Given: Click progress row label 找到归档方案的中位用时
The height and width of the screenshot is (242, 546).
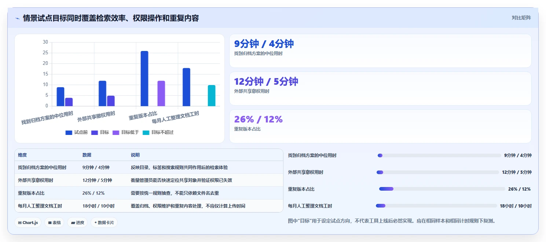Looking at the screenshot, I should (312, 155).
